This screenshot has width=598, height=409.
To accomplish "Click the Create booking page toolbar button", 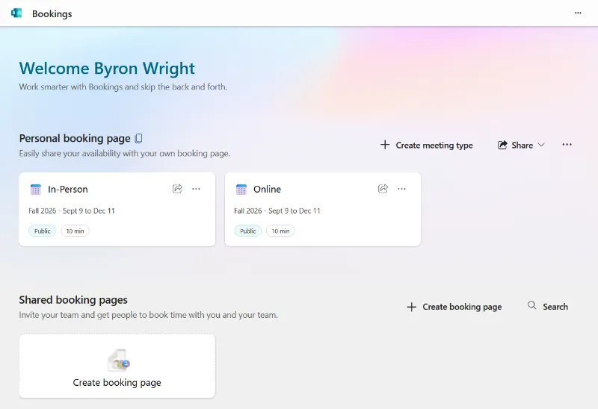I will (454, 307).
